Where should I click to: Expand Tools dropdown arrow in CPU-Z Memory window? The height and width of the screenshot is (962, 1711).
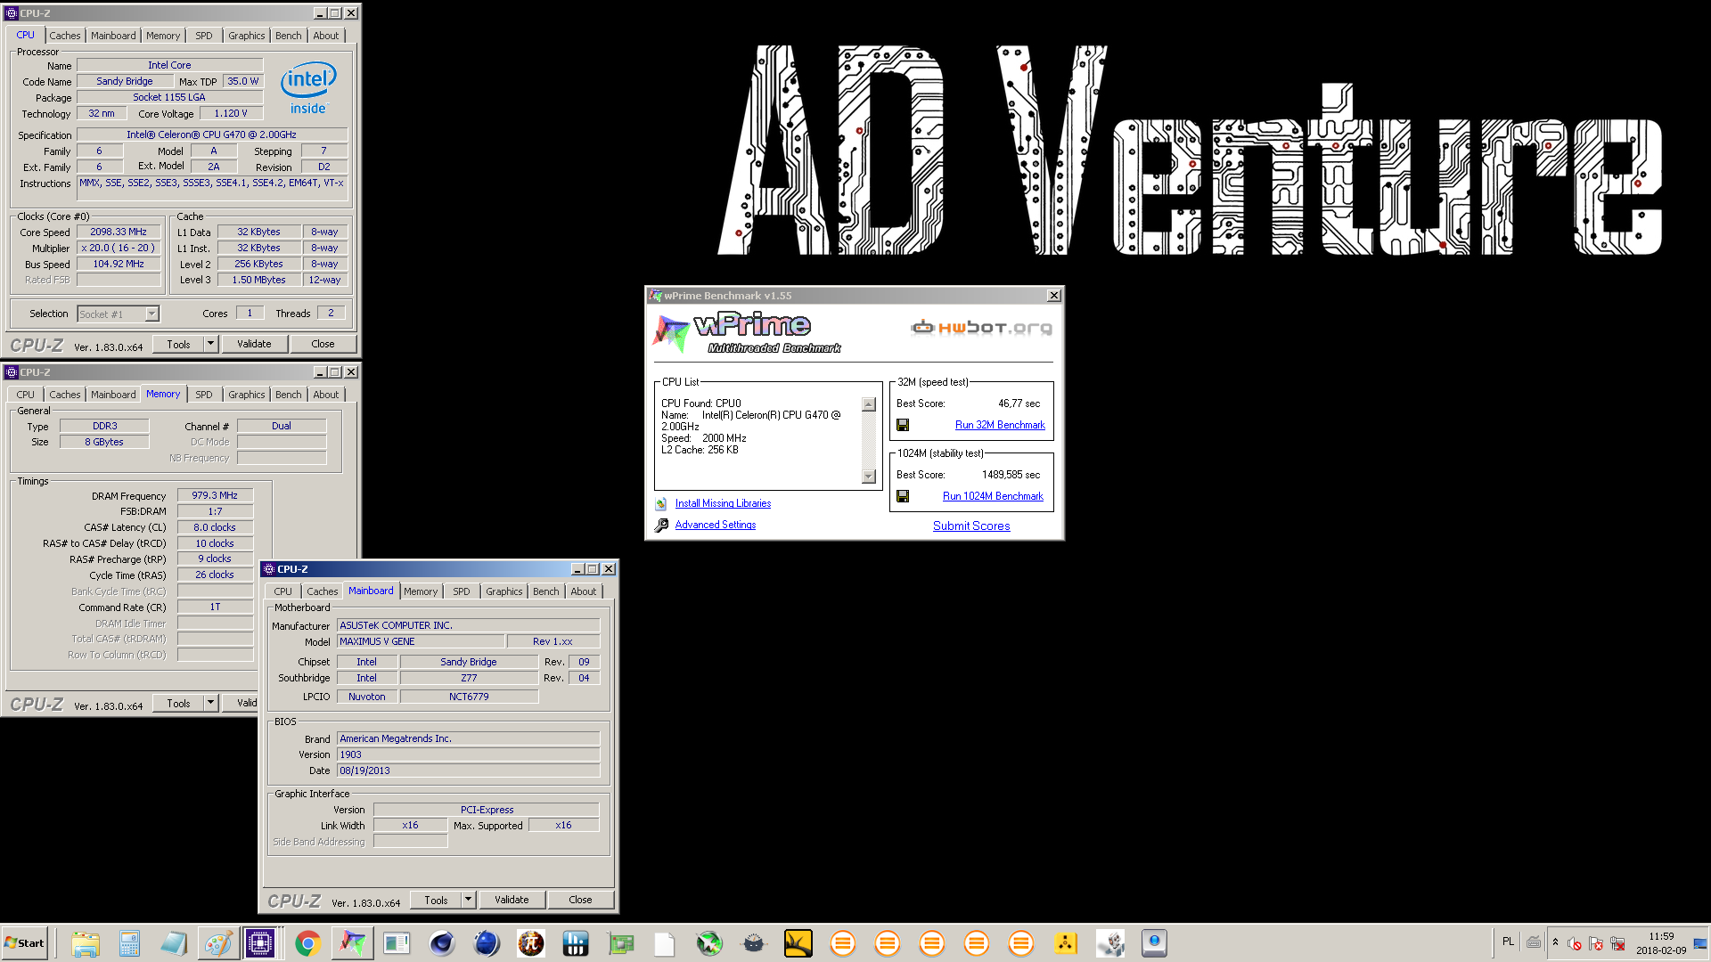click(x=211, y=703)
